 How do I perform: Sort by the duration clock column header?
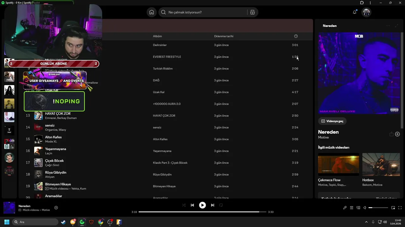point(296,36)
